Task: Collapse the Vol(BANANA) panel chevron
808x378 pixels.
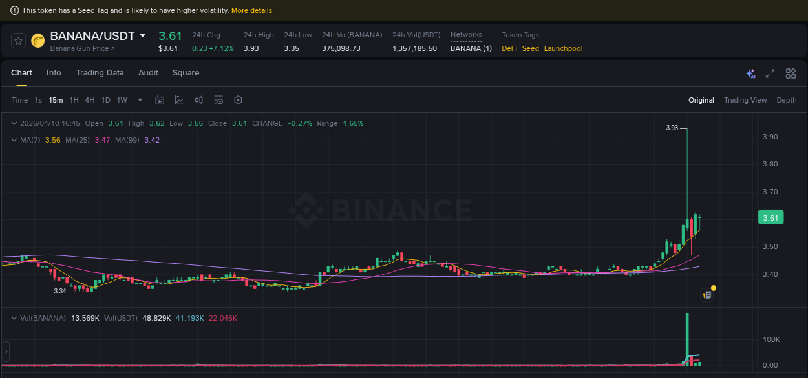Action: point(13,318)
